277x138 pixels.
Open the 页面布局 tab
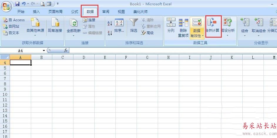(56, 12)
